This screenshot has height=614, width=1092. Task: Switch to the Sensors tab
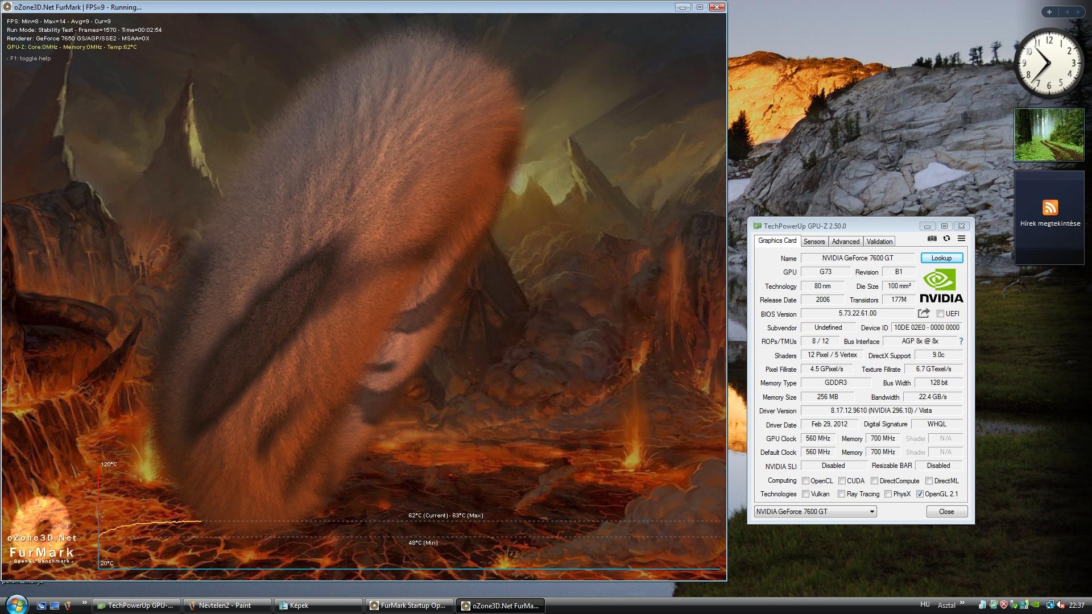pos(814,242)
